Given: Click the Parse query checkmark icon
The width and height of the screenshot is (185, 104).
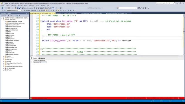Looking at the screenshot, I should pos(40,10).
